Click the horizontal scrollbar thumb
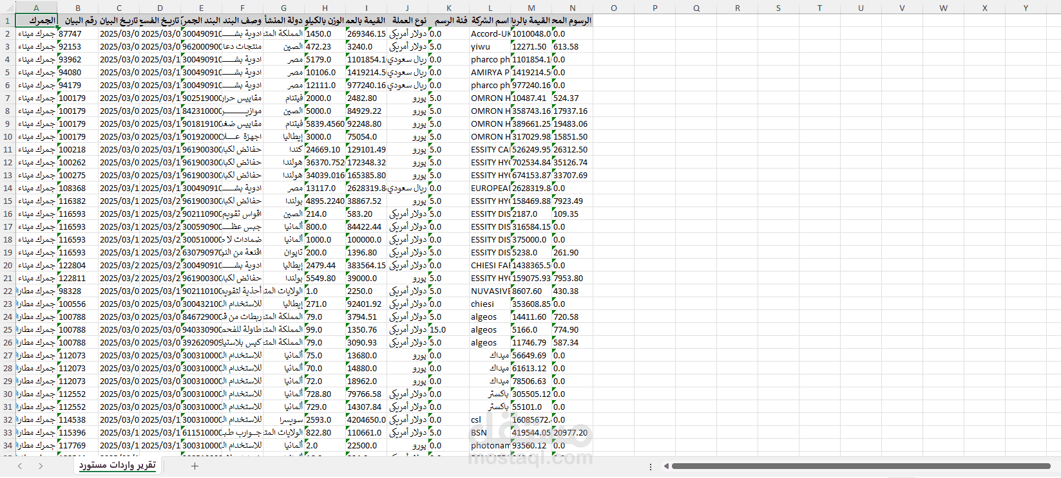Viewport: 1061px width, 478px height. pos(861,466)
